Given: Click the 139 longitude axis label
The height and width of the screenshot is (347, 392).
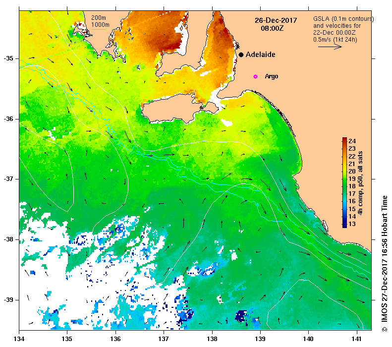Looking at the screenshot, I should pyautogui.click(x=261, y=339).
